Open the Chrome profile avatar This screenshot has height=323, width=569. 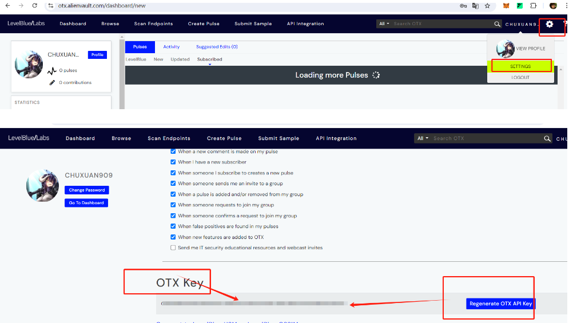553,6
